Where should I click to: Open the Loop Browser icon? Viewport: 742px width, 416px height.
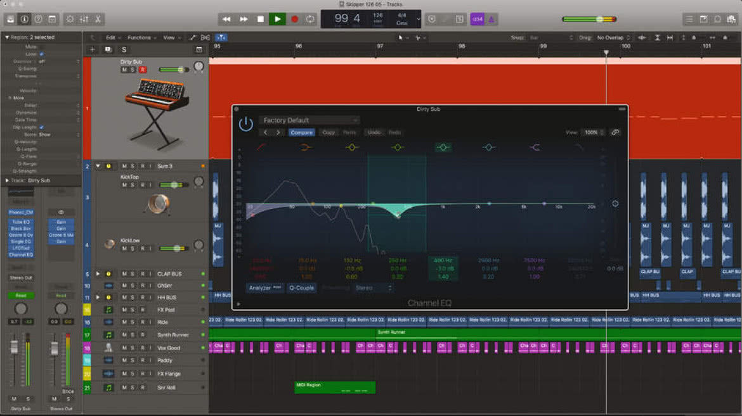click(x=718, y=20)
